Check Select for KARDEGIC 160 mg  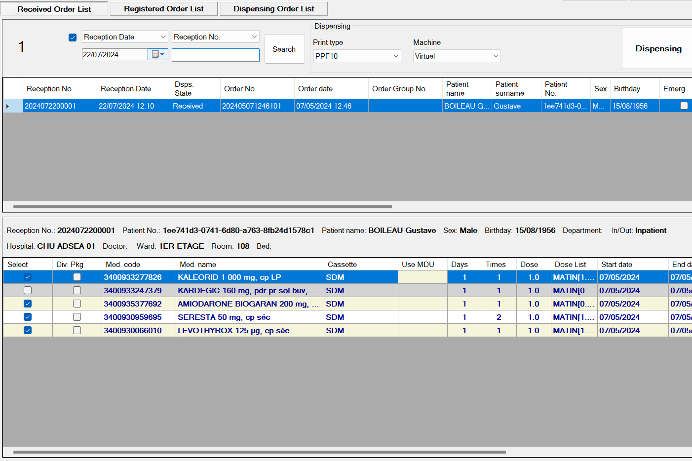28,291
